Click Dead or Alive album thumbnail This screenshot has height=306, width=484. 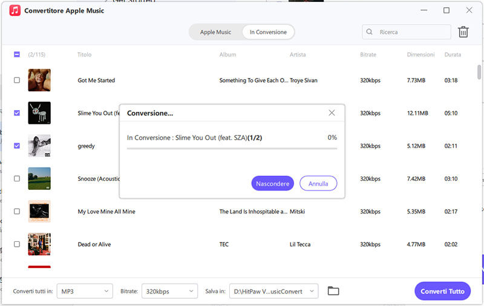point(39,244)
